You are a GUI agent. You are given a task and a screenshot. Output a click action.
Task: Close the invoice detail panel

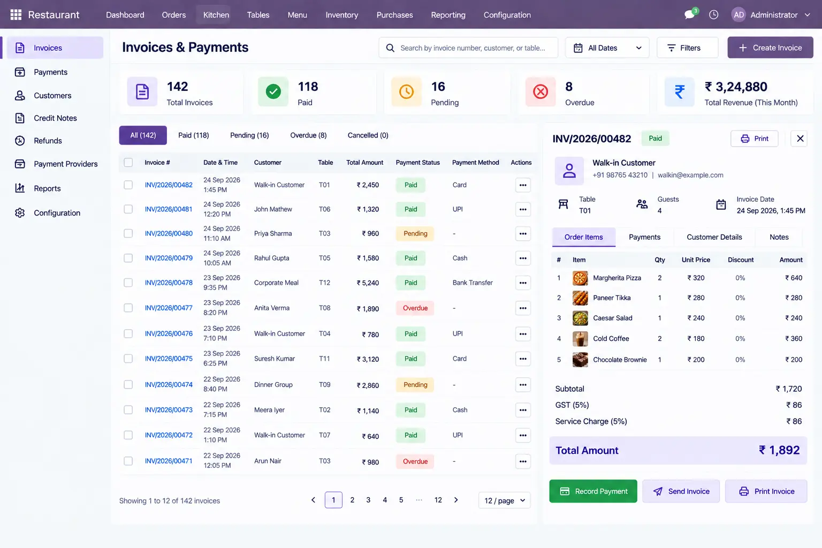(x=800, y=139)
